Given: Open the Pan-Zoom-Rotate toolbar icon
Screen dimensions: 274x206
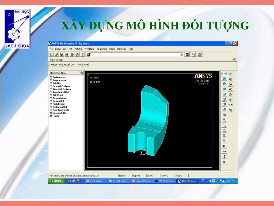Looking at the screenshot, I should coord(67,54).
